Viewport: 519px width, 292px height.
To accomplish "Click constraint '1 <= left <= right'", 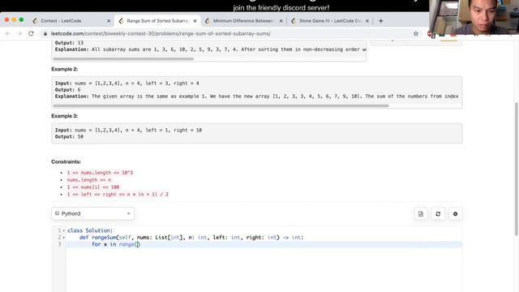I will click(x=118, y=195).
